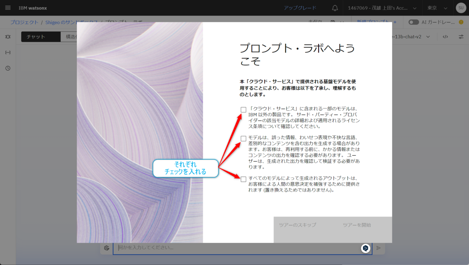Toggle the AI ガードレール switch

point(414,22)
